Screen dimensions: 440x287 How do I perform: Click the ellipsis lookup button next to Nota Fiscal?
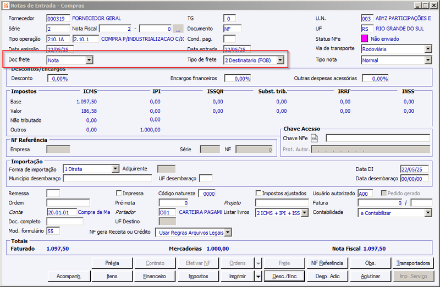click(178, 29)
